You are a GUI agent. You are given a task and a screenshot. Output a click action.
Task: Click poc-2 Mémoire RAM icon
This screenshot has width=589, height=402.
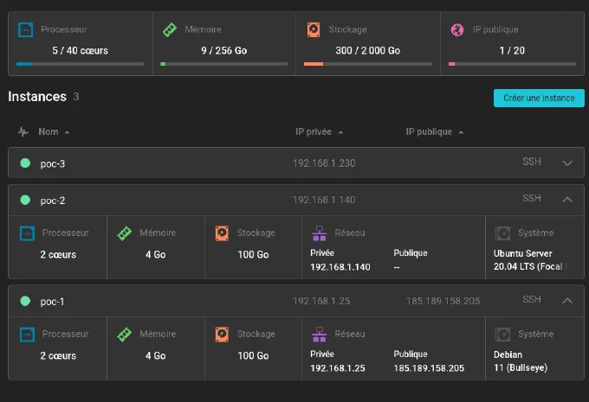click(125, 233)
